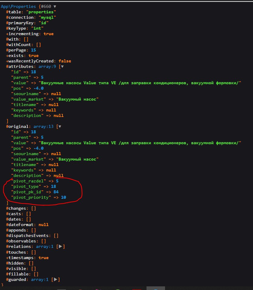Click the array:9 label of #attributes
253x290 pixels.
[47, 67]
